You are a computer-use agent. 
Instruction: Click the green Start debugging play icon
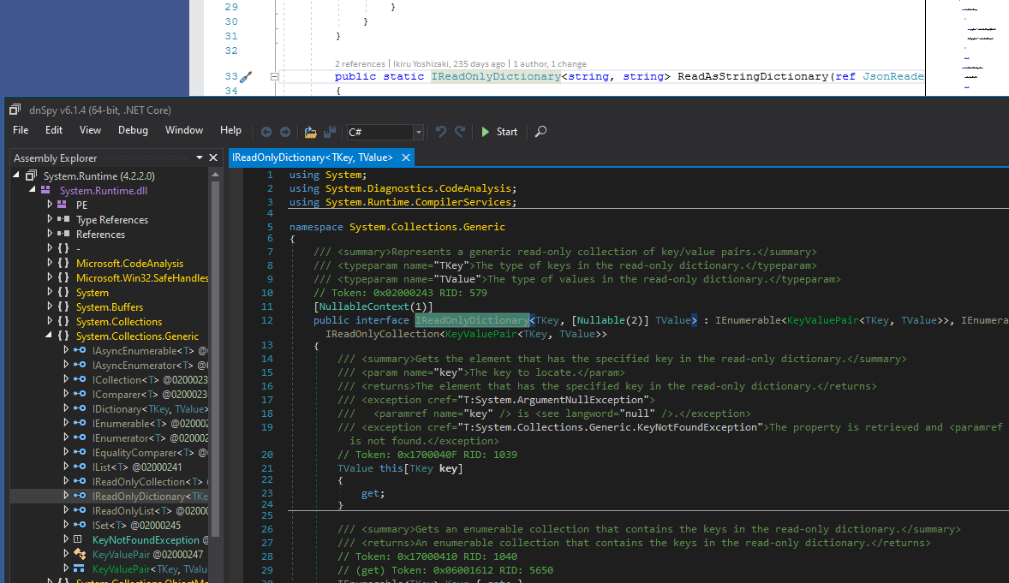[x=487, y=132]
